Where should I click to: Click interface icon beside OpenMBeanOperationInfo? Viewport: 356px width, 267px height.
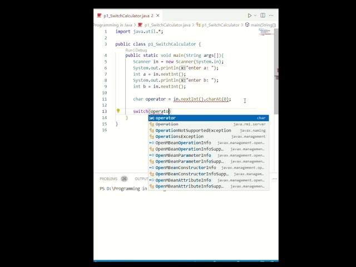152,143
